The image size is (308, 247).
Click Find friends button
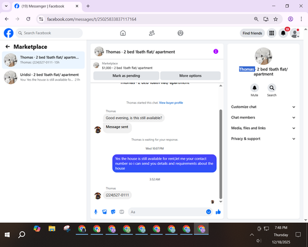coord(252,33)
